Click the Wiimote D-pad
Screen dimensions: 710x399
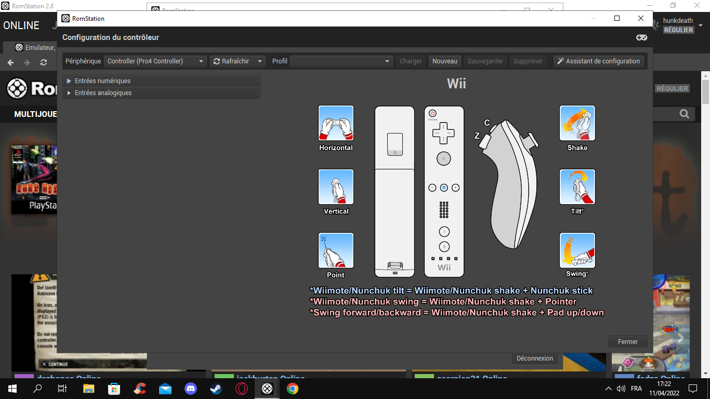pyautogui.click(x=444, y=133)
